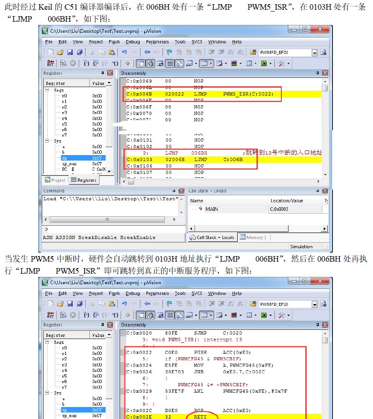Collapse Regs tree node in upper Registers panel
The width and height of the screenshot is (373, 419).
(47, 90)
